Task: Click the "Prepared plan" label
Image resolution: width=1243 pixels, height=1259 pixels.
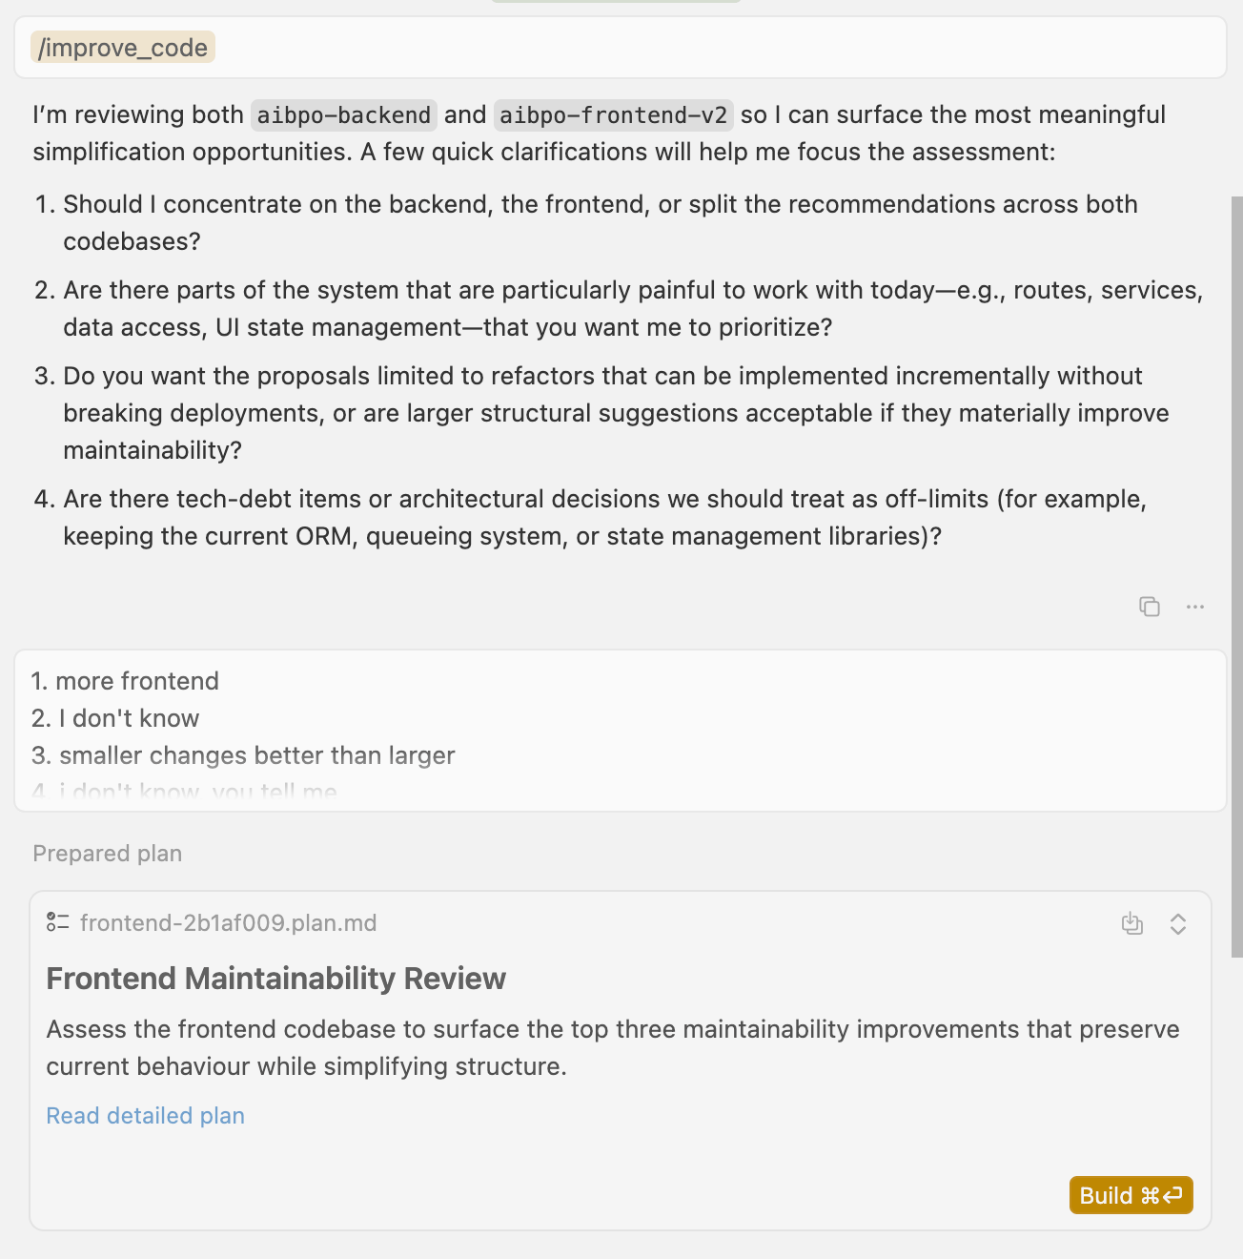Action: 107,854
